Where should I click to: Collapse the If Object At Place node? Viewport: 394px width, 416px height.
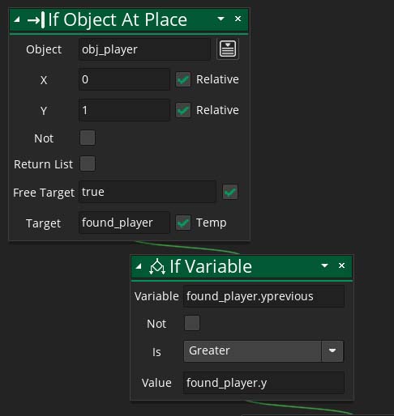point(17,19)
